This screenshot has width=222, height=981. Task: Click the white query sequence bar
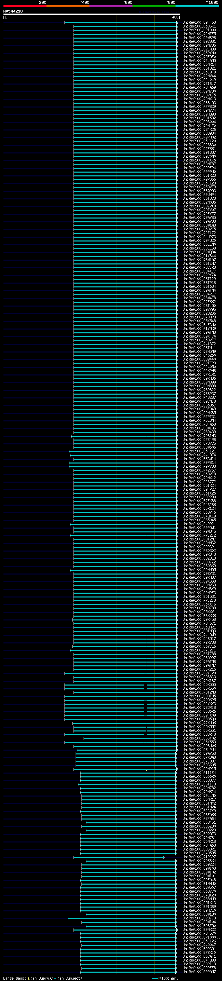(91, 15)
